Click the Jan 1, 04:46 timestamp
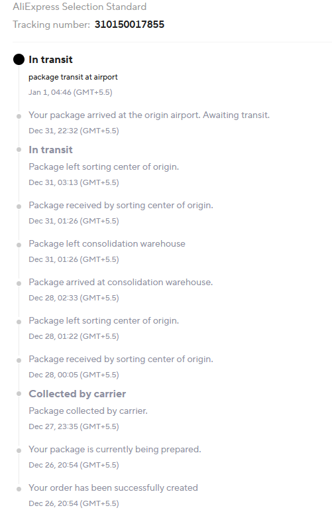Viewport: 332px width, 514px height. (x=70, y=92)
